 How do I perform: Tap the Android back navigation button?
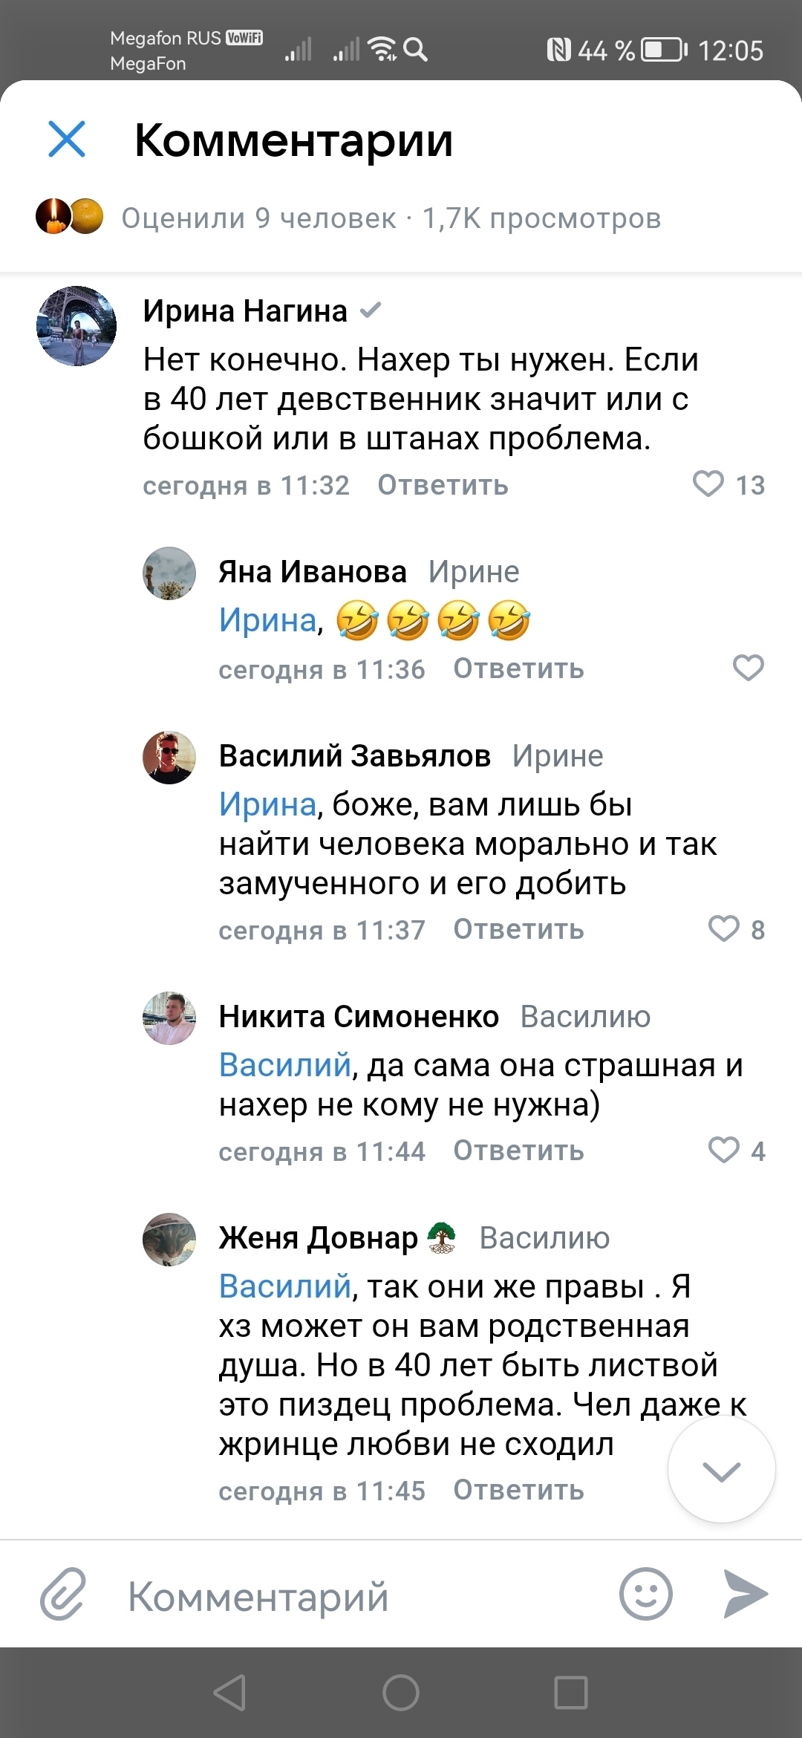[x=229, y=1693]
